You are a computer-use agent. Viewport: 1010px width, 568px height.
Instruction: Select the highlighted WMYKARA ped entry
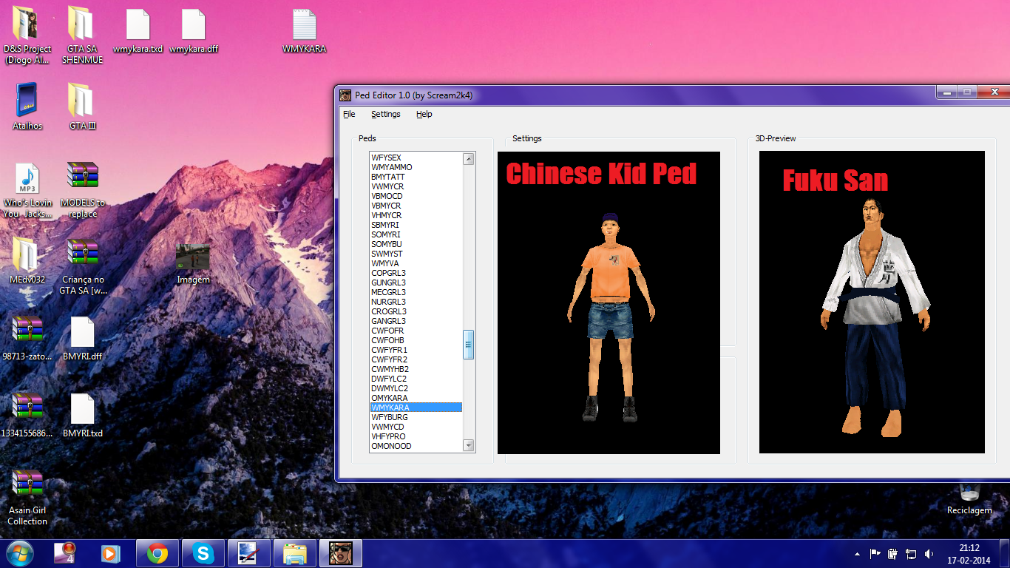[416, 408]
